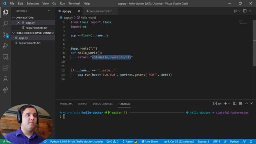The image size is (256, 144).
Task: Click the Aaron account status item
Action: coord(130,142)
